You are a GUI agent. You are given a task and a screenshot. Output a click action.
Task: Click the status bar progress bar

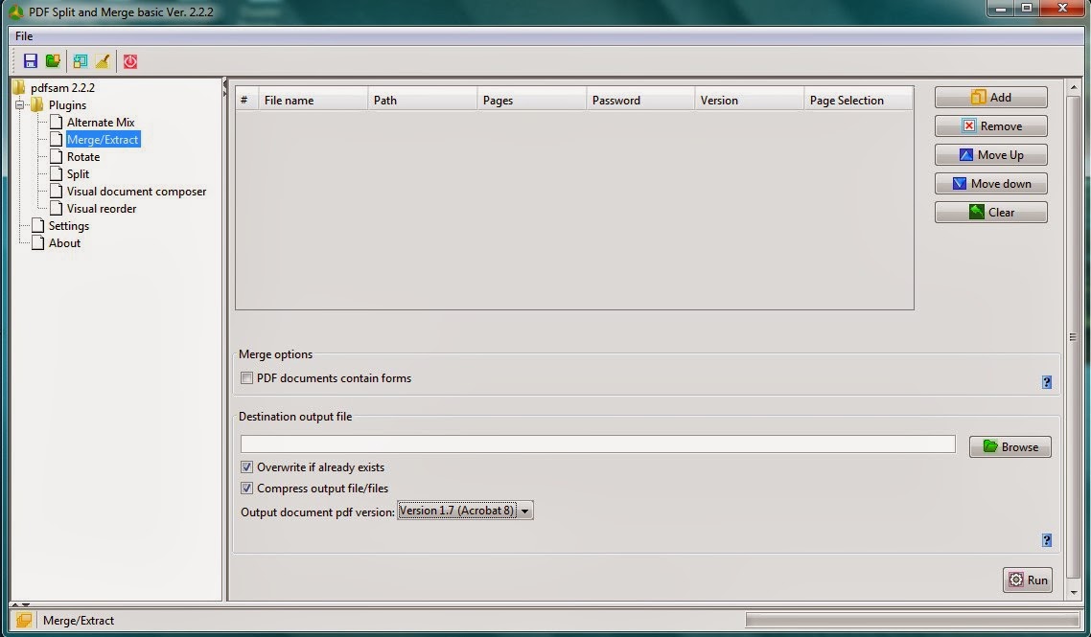[912, 620]
